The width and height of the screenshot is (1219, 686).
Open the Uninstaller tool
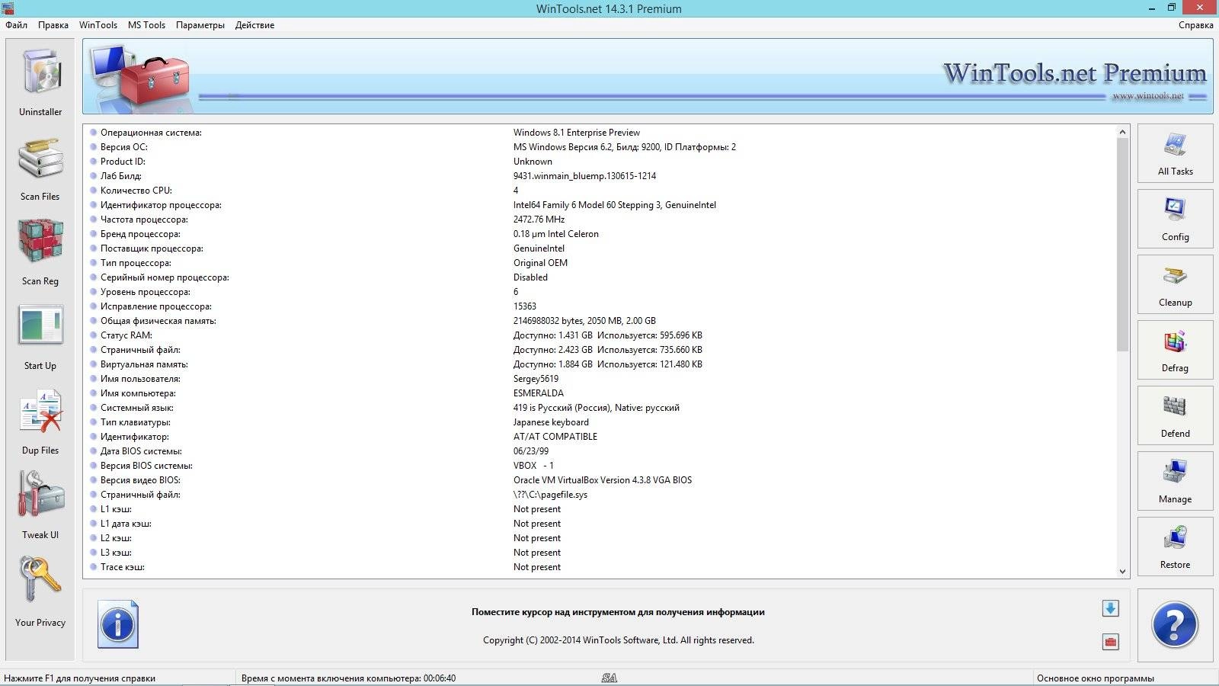(40, 82)
